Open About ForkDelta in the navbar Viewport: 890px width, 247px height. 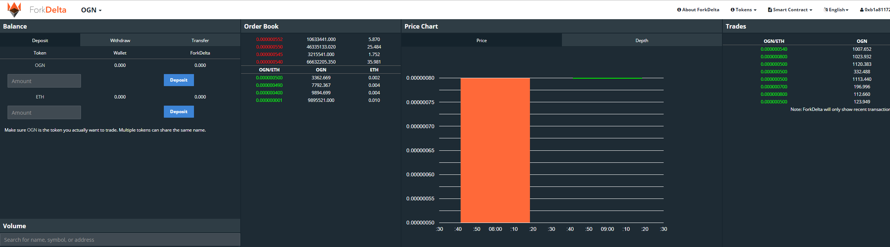point(698,10)
